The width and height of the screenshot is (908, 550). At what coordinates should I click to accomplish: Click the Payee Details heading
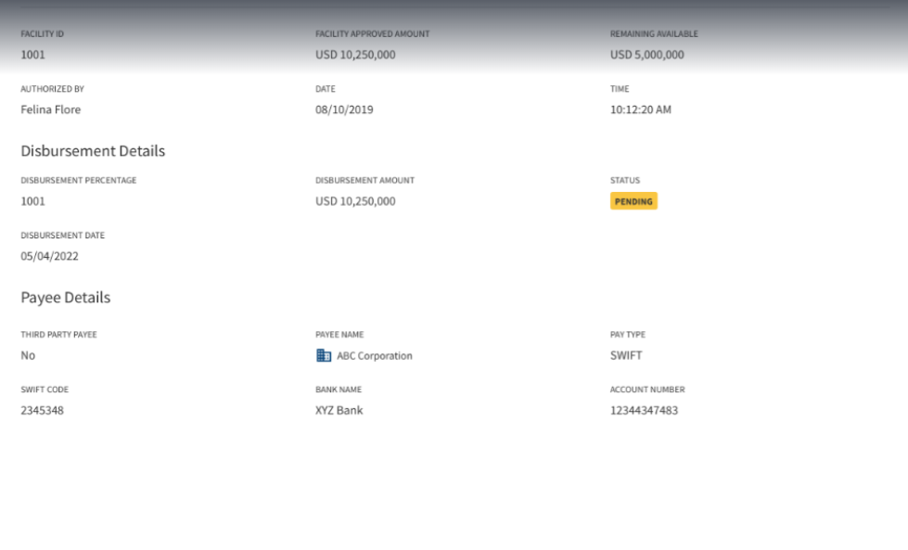66,297
